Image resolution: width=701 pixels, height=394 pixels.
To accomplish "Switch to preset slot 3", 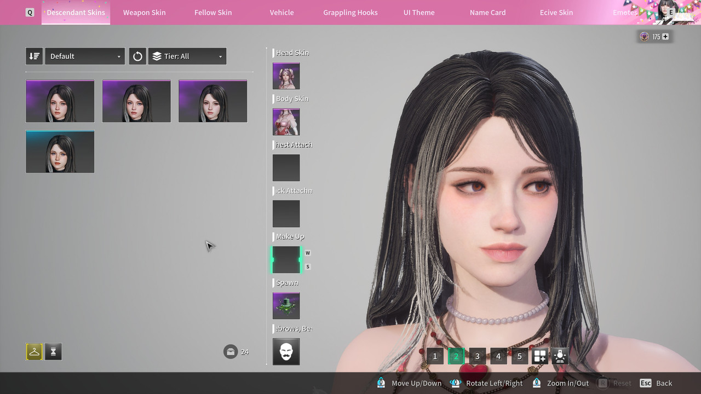I will [477, 356].
